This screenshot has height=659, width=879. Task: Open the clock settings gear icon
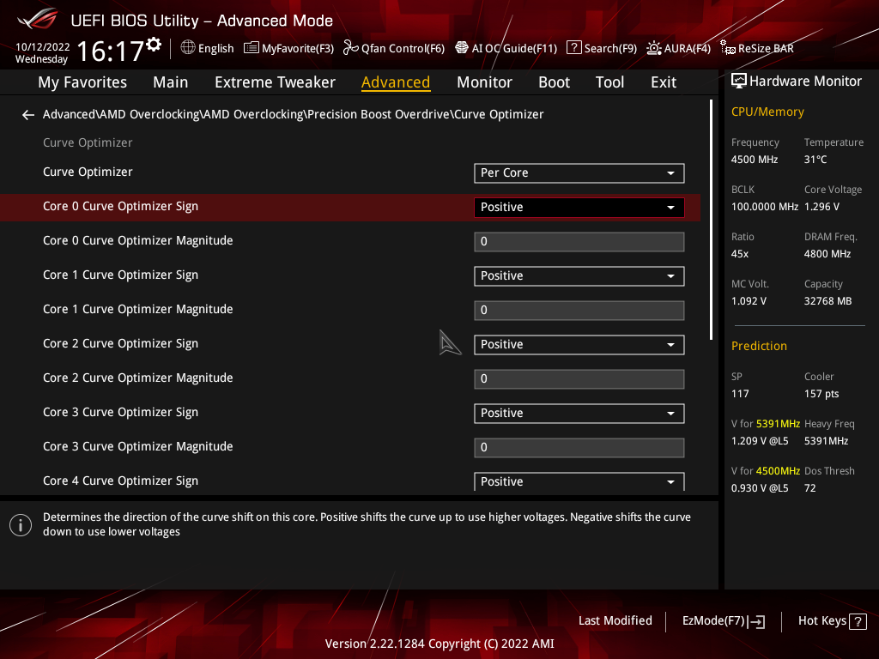click(154, 45)
